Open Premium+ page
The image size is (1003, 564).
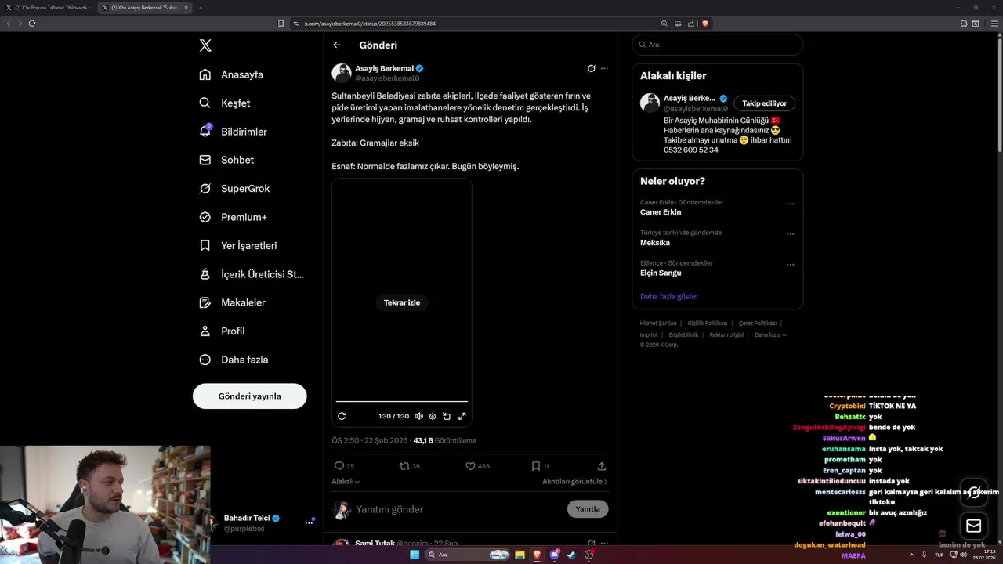point(233,217)
